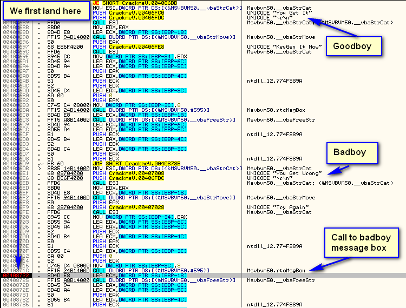This screenshot has height=308, width=406.
Task: Select hex bytes 68 28704000
Action: [65, 207]
